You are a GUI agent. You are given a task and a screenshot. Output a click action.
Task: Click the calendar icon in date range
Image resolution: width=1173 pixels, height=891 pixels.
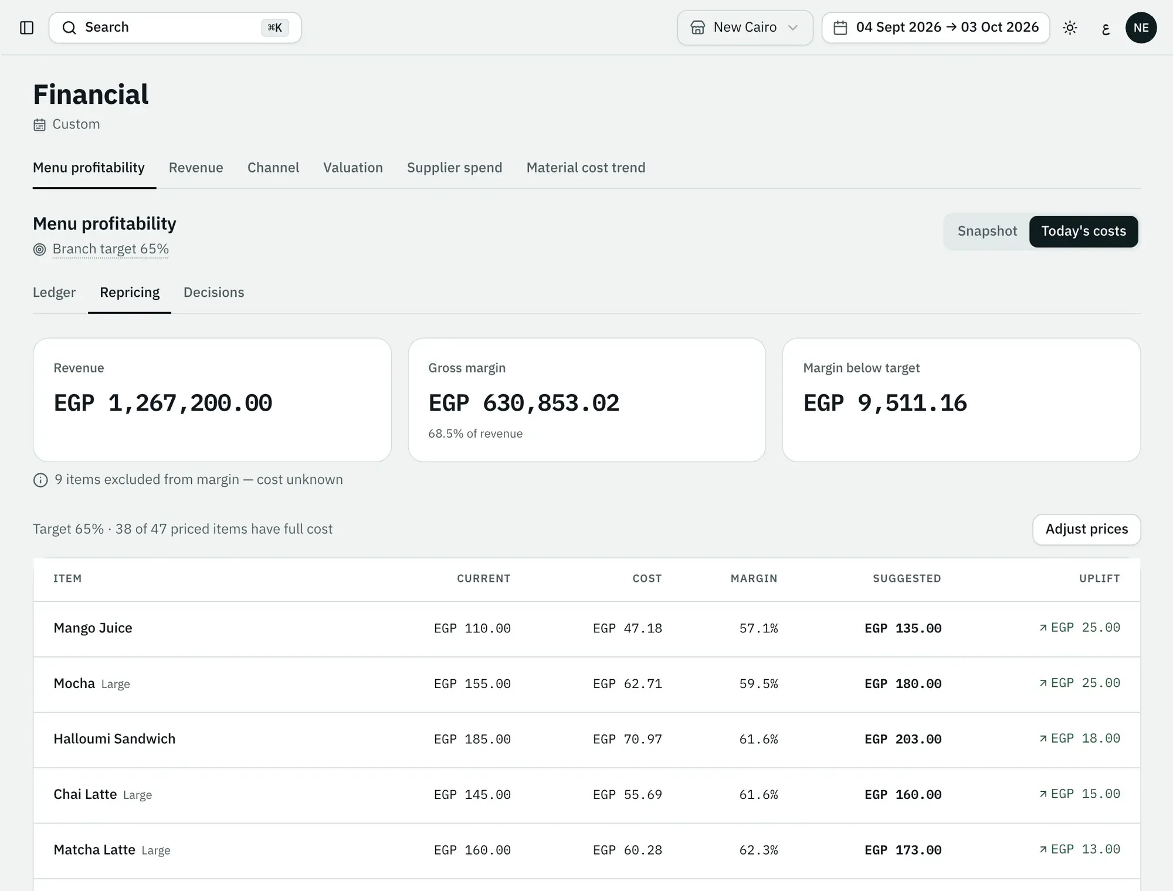(x=840, y=28)
